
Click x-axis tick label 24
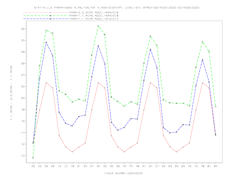pyautogui.click(x=85, y=166)
